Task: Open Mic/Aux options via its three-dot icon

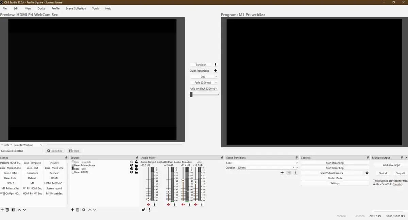Action: click(x=189, y=204)
